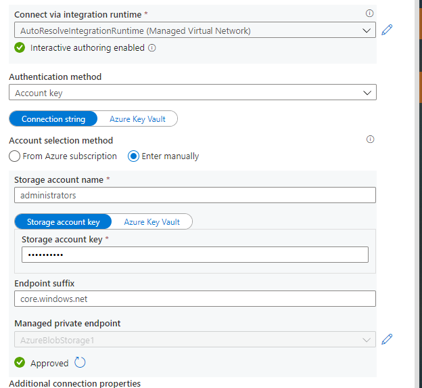The height and width of the screenshot is (388, 422).
Task: Select Azure Key Vault beside Connection string
Action: (x=137, y=119)
